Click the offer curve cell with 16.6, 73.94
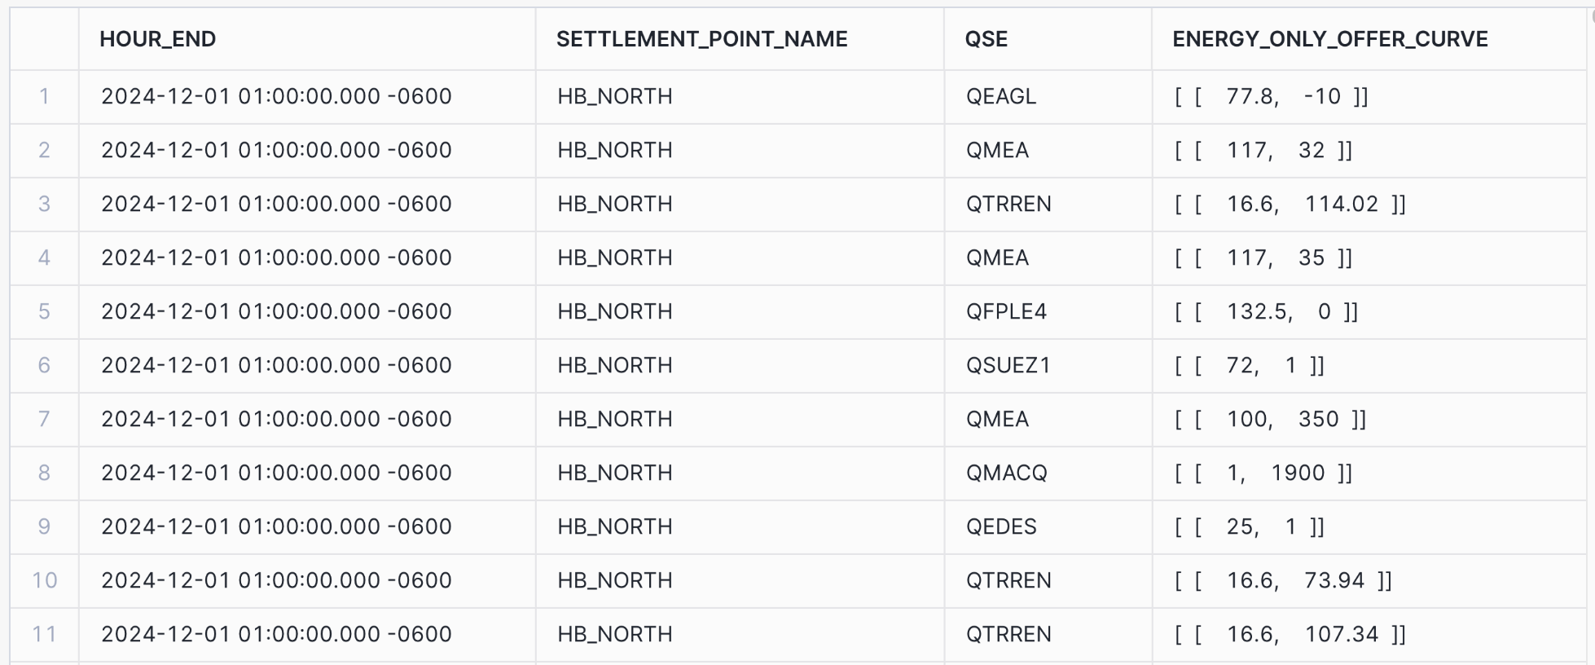The width and height of the screenshot is (1595, 665). (1283, 580)
